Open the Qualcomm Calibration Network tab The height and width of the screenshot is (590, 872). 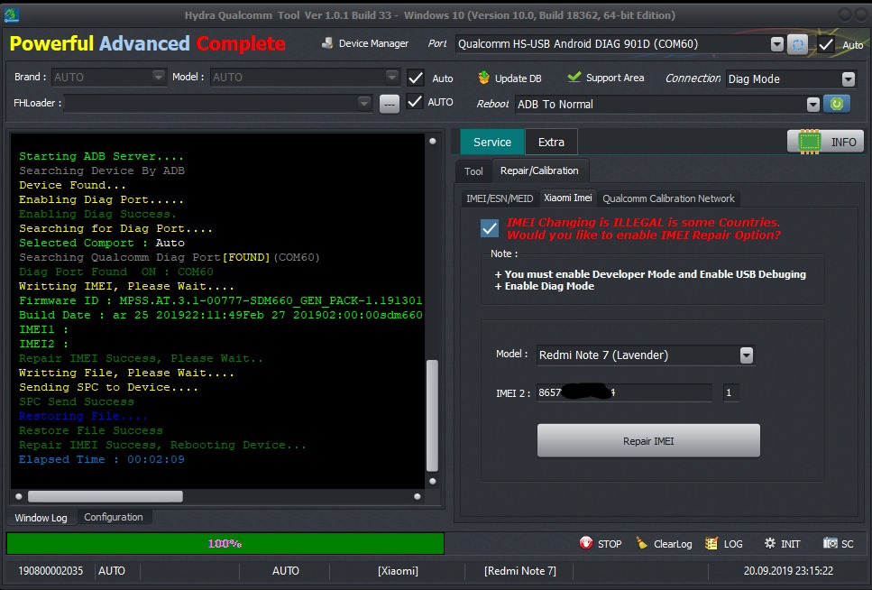pos(668,198)
